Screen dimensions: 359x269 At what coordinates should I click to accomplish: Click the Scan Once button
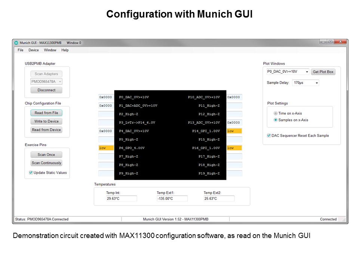pyautogui.click(x=46, y=155)
